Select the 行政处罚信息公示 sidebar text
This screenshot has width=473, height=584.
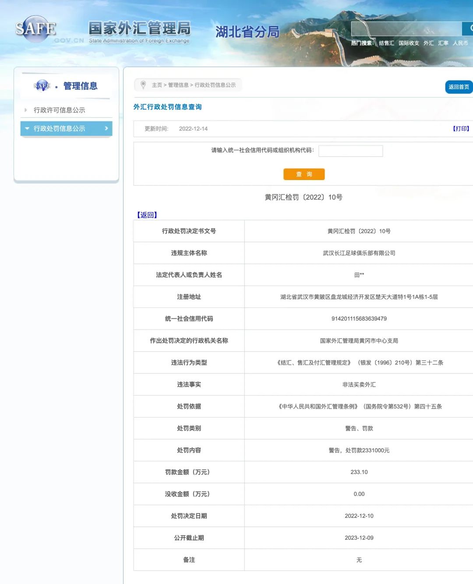point(59,128)
